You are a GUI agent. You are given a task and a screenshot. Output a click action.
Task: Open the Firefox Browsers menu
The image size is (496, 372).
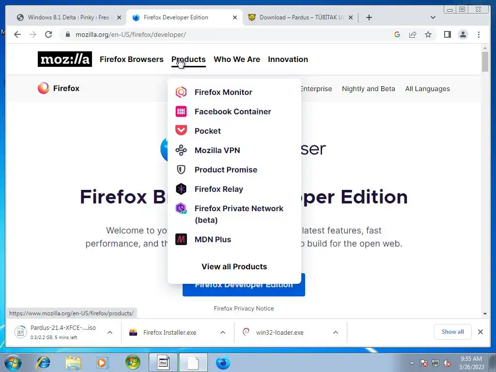(x=132, y=59)
